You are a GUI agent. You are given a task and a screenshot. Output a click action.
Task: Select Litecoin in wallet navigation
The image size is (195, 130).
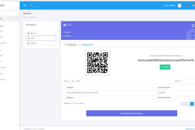41,43
